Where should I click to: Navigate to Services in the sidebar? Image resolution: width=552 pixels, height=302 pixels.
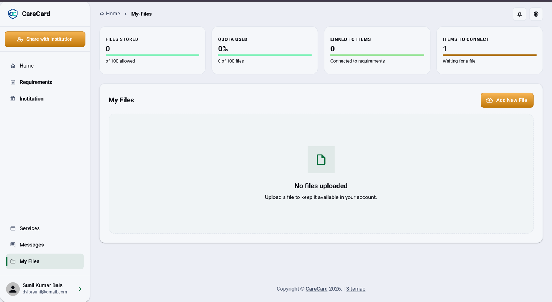tap(45, 228)
